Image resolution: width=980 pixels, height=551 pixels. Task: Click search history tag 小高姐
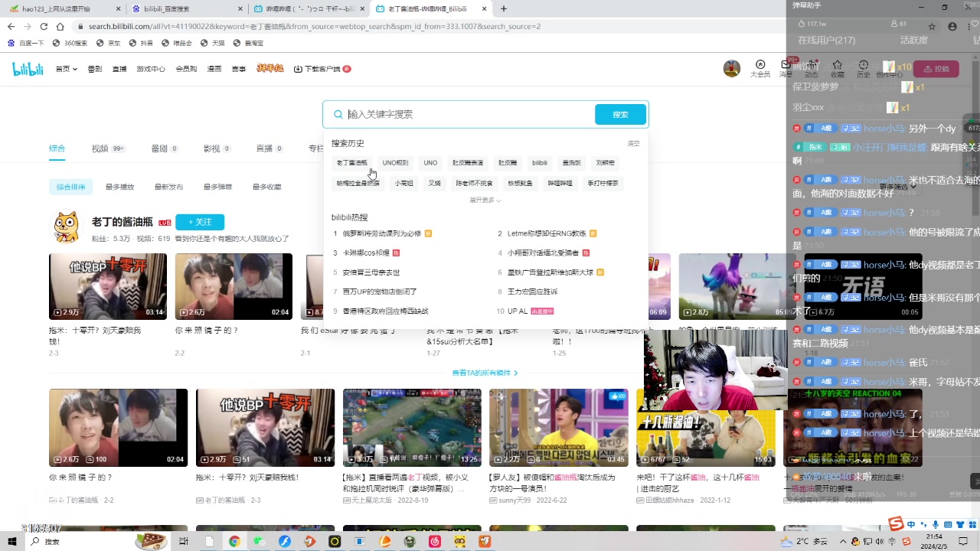(x=403, y=183)
